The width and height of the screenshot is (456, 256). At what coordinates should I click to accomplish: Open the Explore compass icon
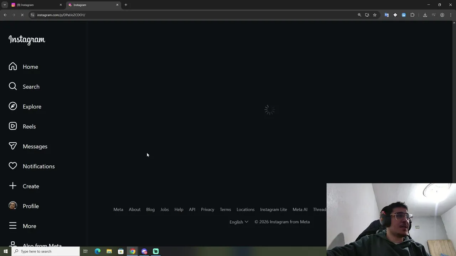13,106
